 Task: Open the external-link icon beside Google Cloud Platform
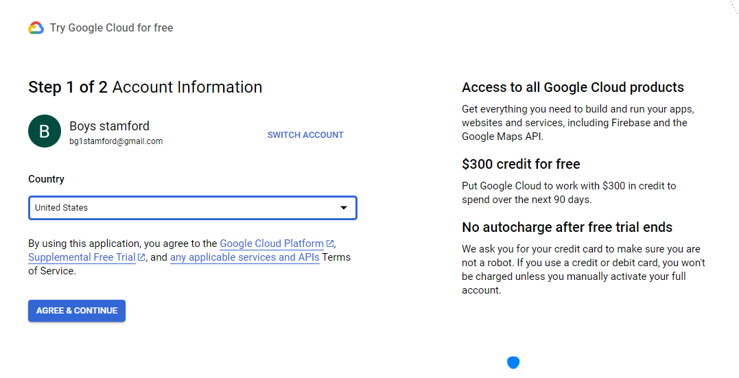[x=330, y=244]
